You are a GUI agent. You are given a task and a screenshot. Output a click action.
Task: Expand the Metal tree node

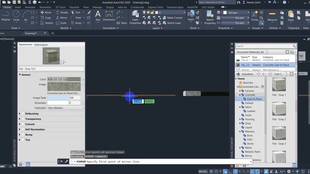point(240,147)
